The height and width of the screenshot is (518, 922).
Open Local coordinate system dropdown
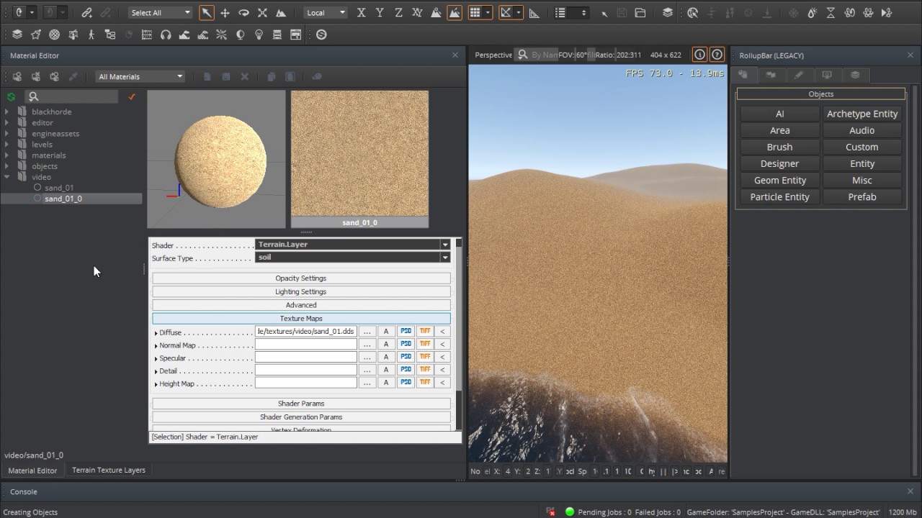pos(326,13)
